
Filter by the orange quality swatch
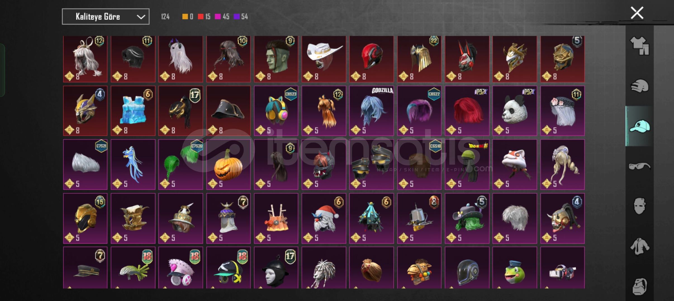point(185,17)
